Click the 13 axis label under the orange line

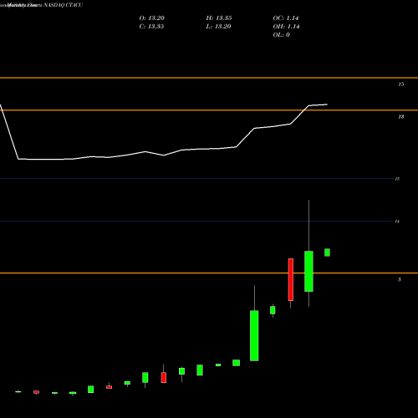(400, 117)
